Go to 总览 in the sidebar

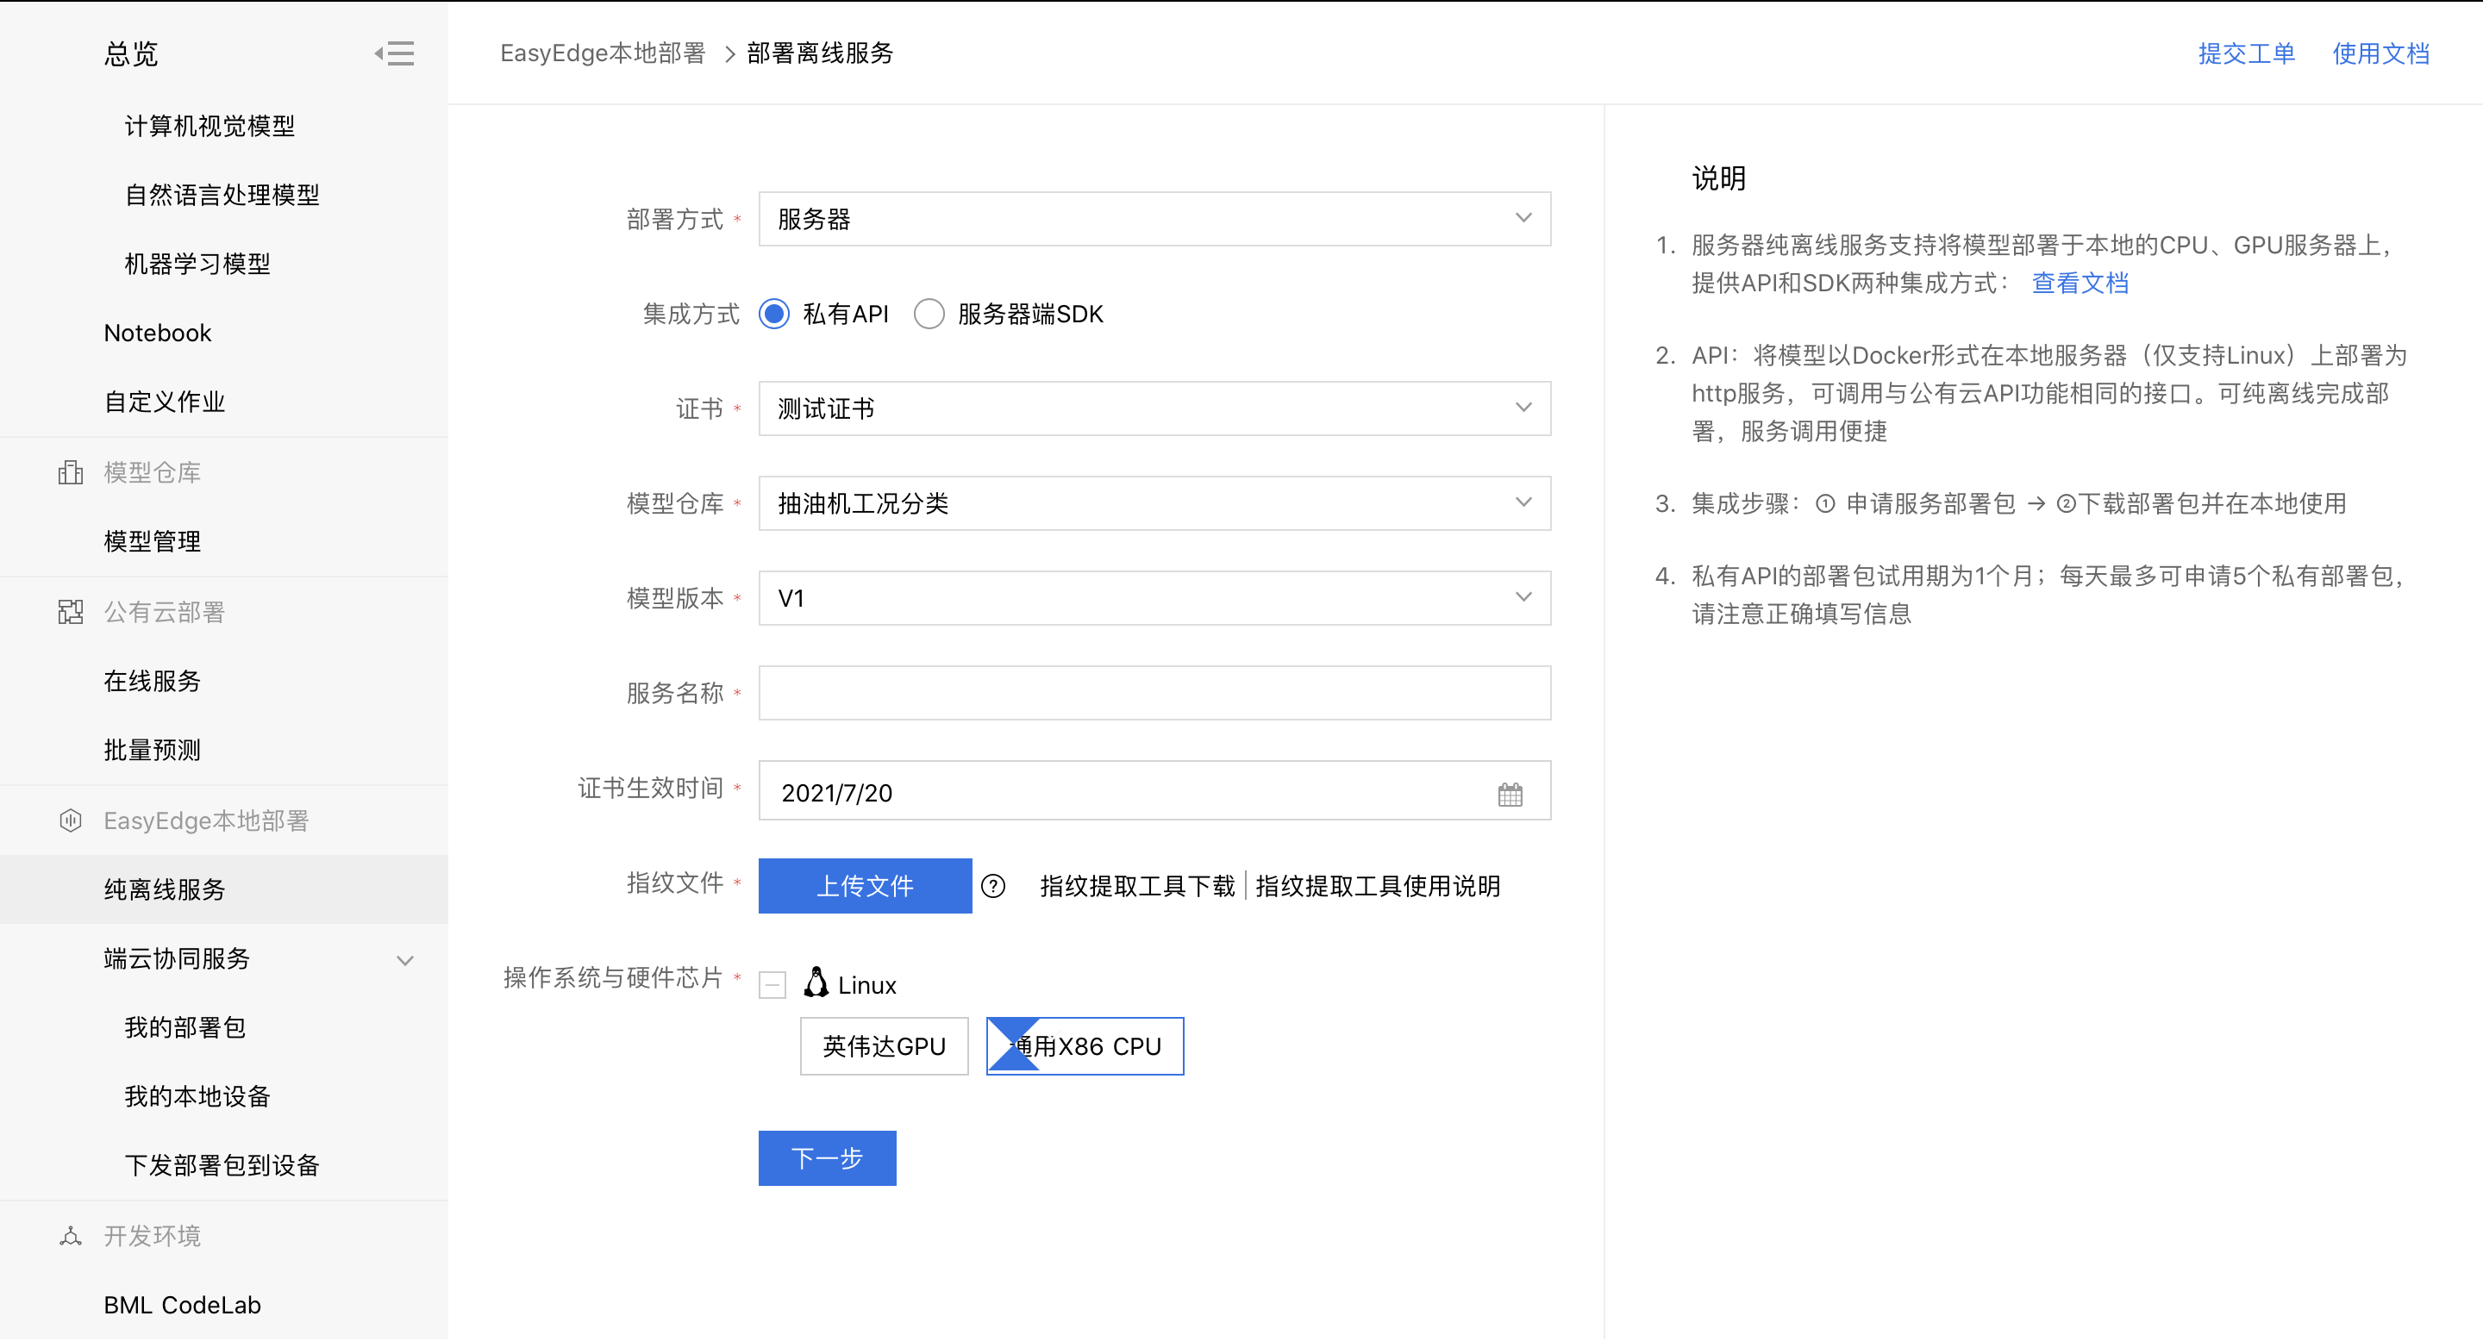[131, 53]
